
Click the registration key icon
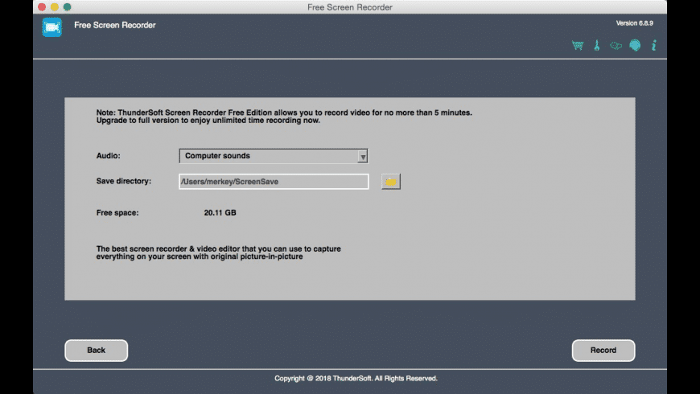(597, 45)
